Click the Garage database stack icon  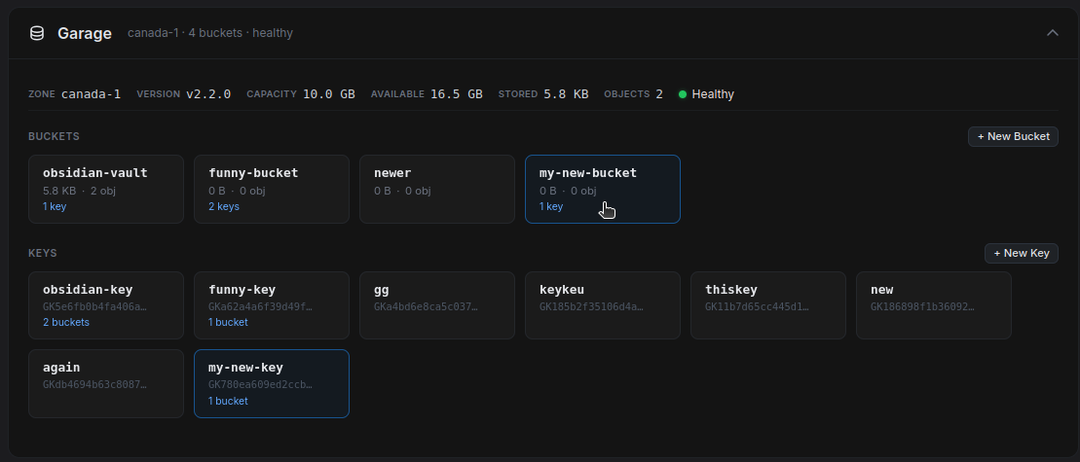point(37,33)
